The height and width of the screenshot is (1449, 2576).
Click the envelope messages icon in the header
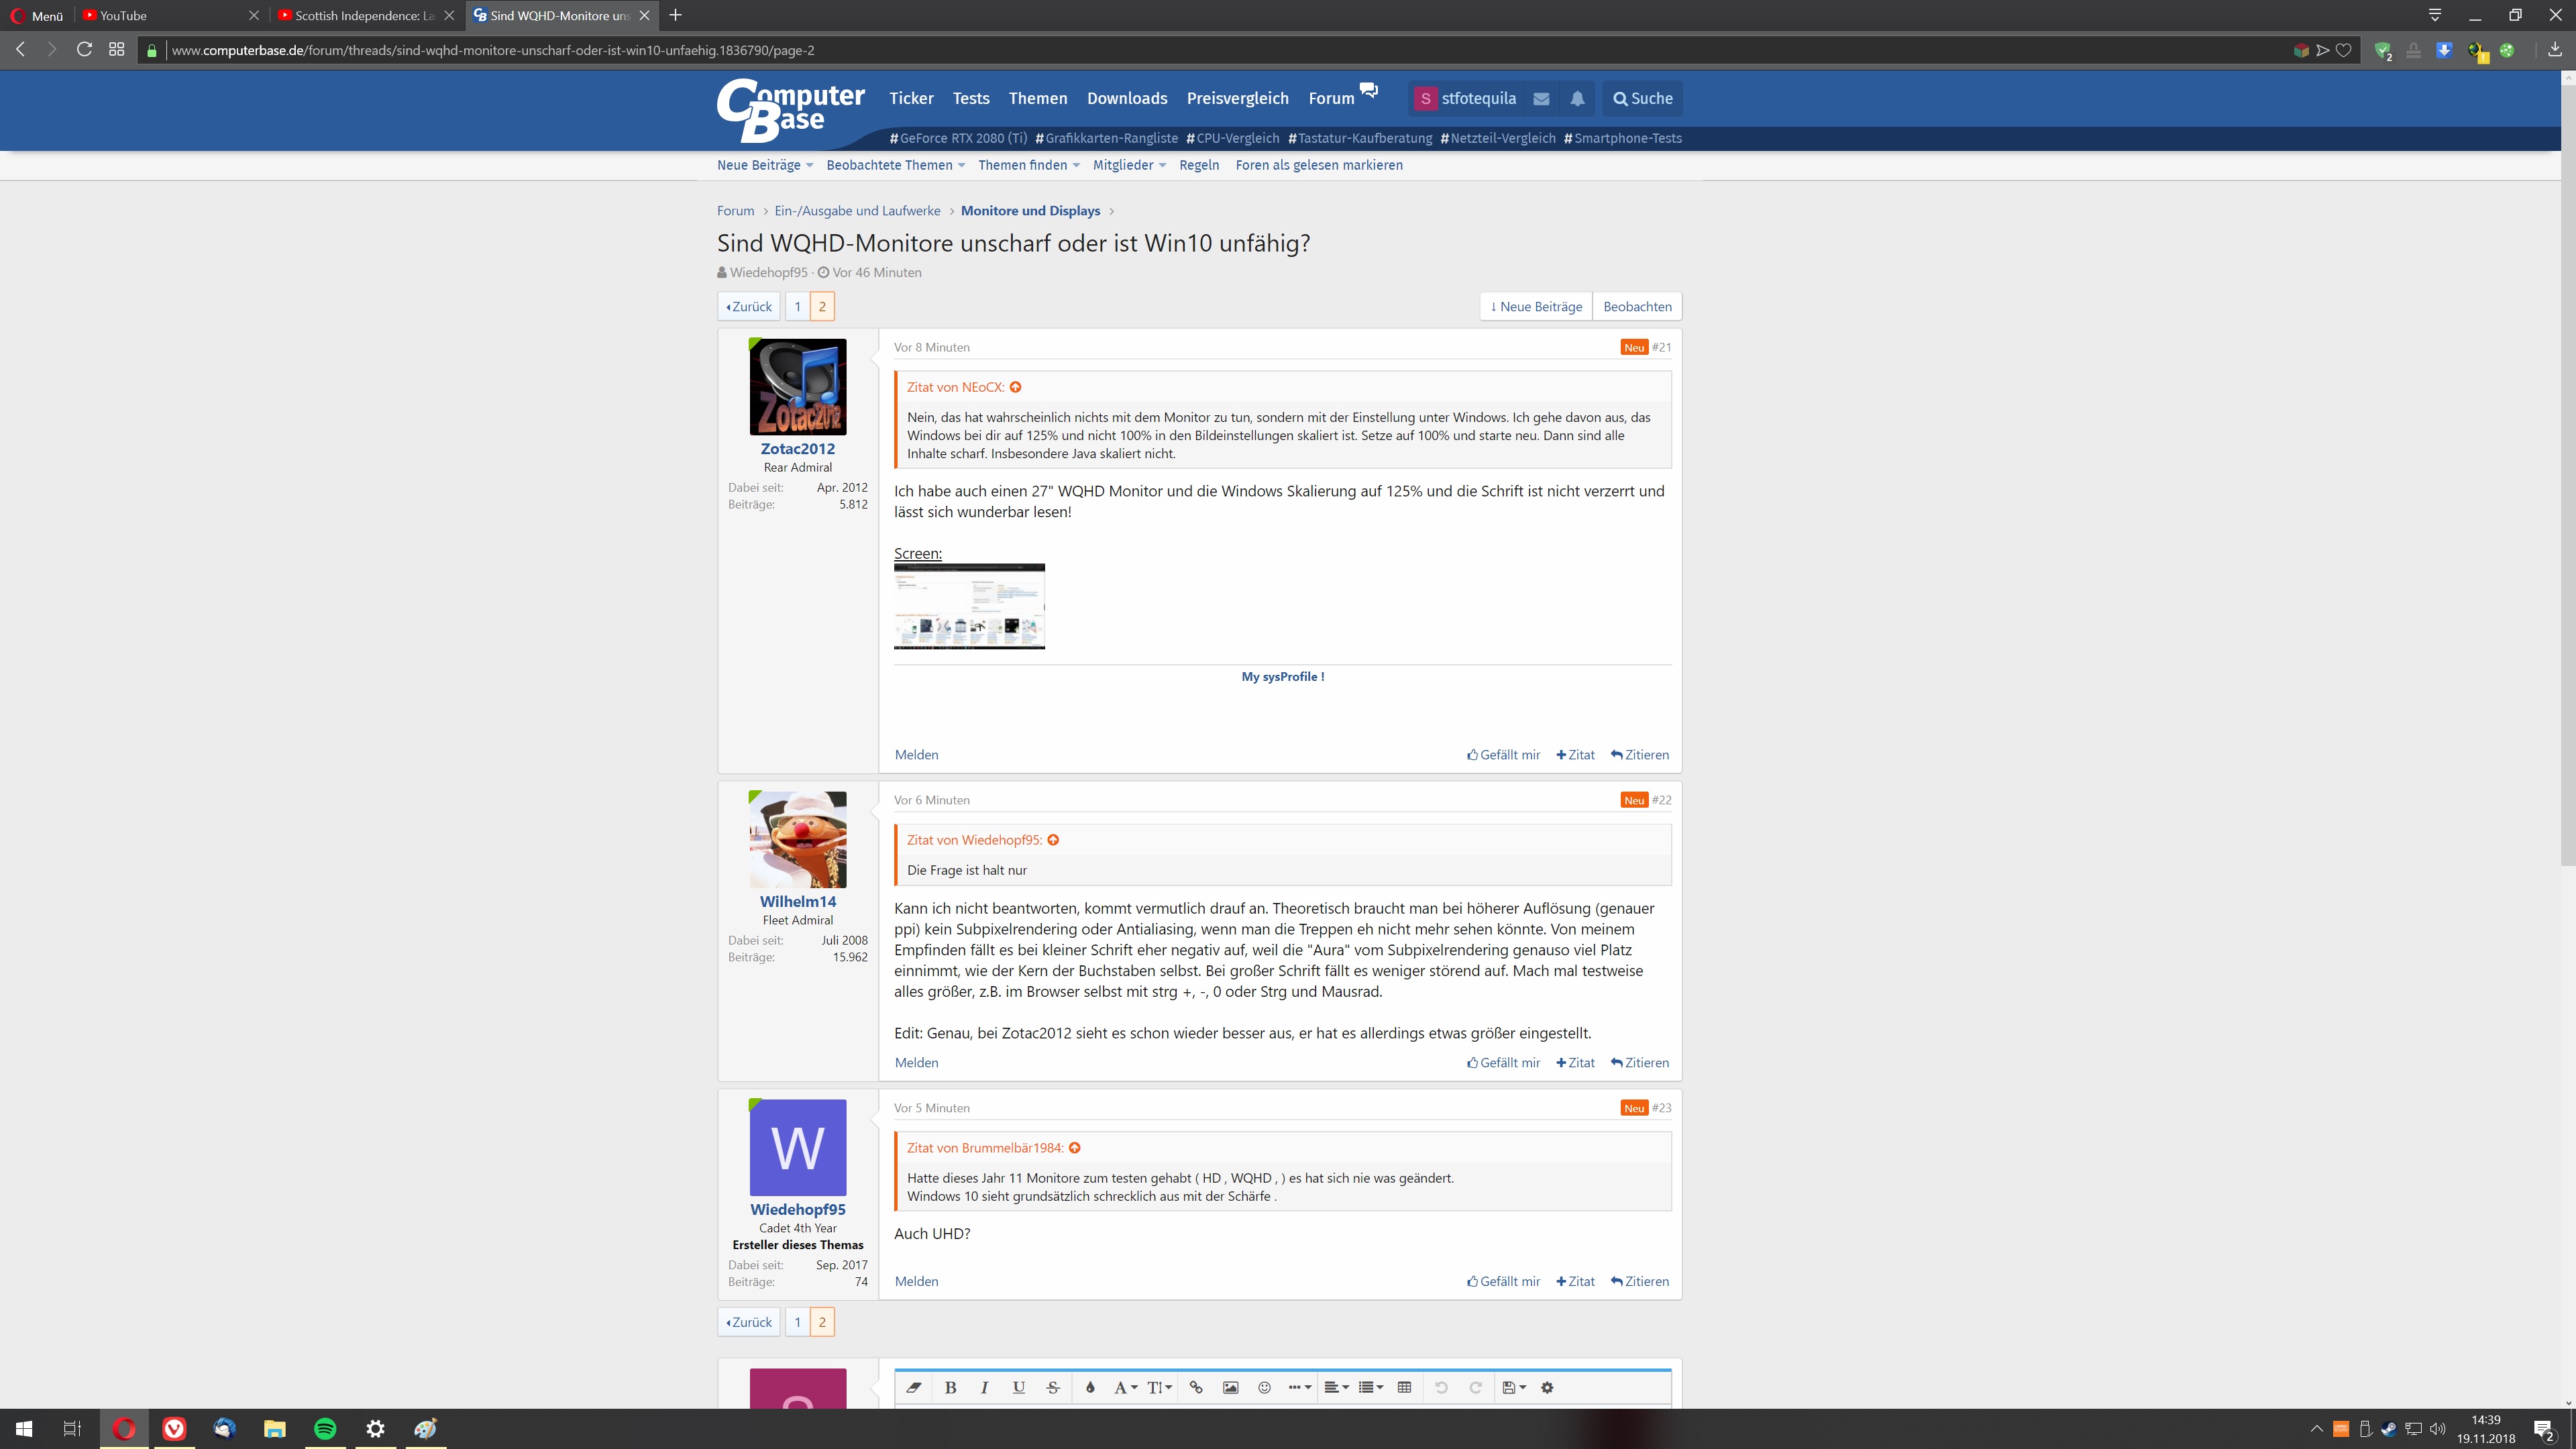[x=1541, y=98]
